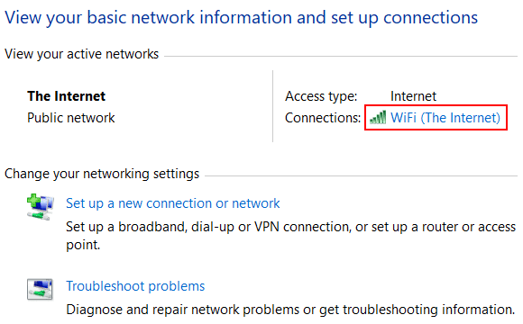The height and width of the screenshot is (324, 523).
Task: Launch the Troubleshoot problems link
Action: (135, 286)
